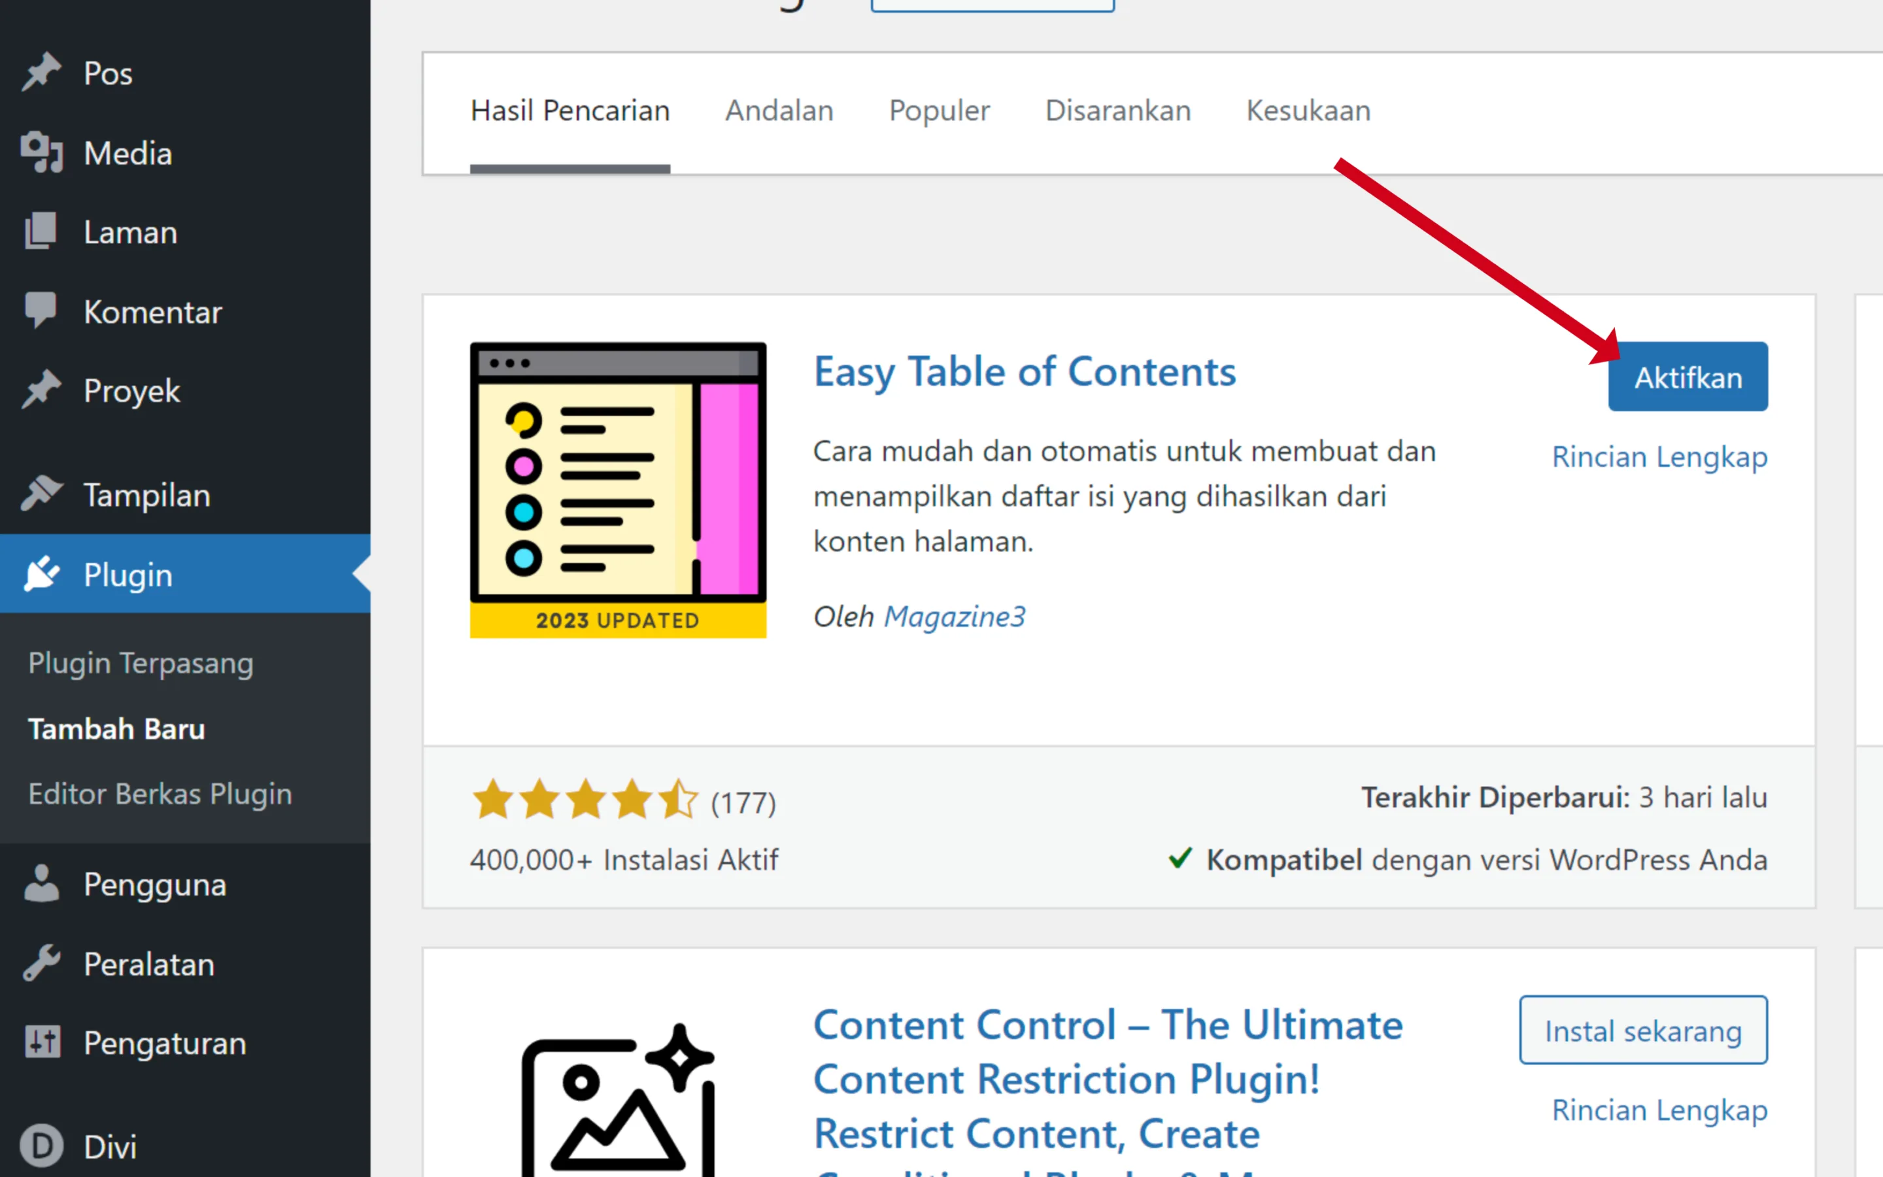This screenshot has width=1883, height=1177.
Task: Switch to the Andalan tab
Action: tap(779, 111)
